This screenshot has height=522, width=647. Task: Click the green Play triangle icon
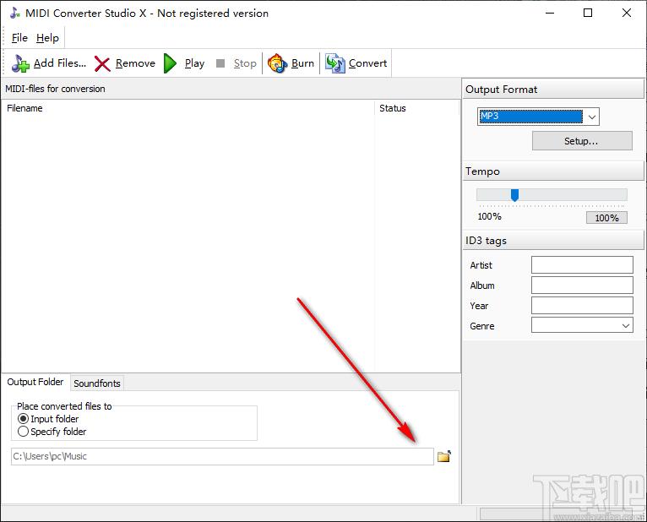[x=170, y=63]
